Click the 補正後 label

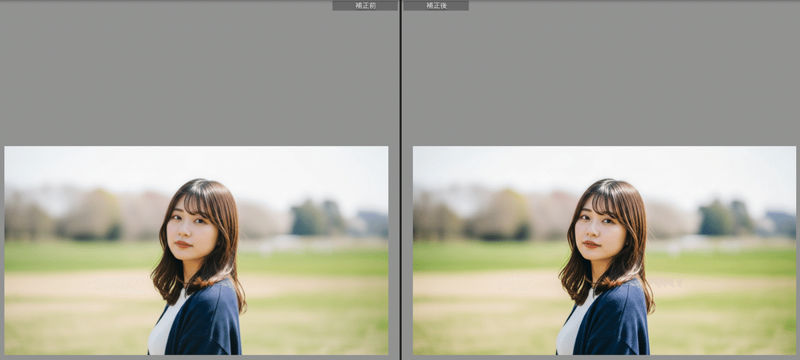(436, 5)
